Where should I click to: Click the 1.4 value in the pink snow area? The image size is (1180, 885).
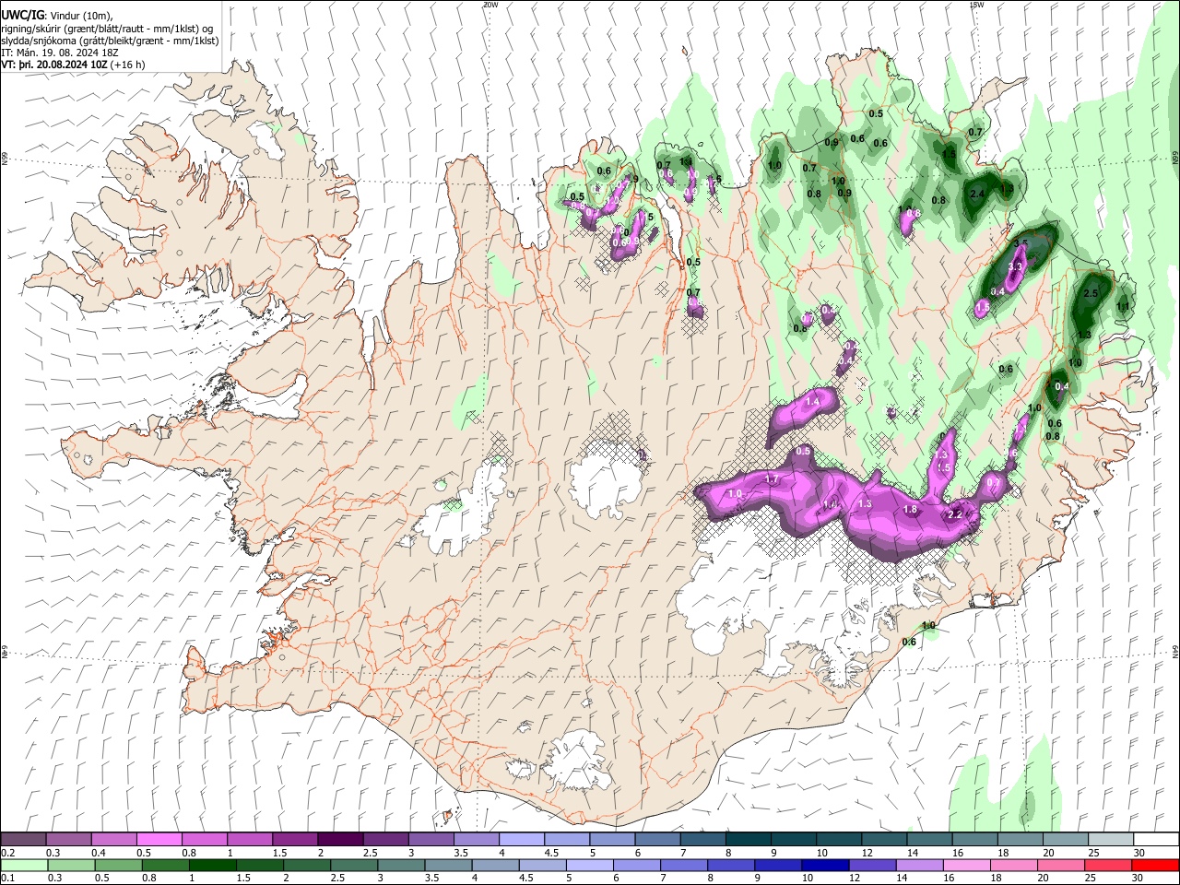[812, 403]
